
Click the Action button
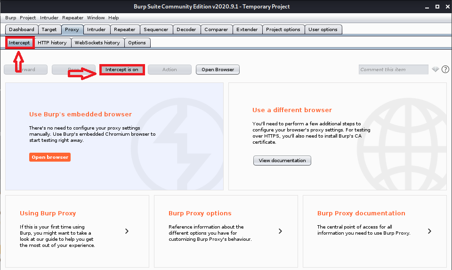coord(169,70)
